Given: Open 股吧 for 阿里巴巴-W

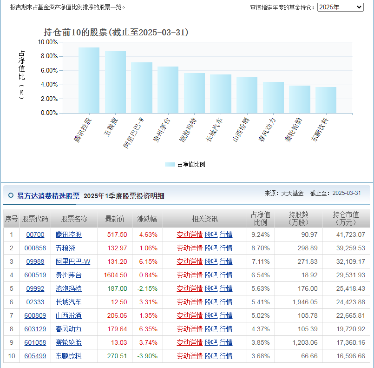Looking at the screenshot, I should pos(211,261).
